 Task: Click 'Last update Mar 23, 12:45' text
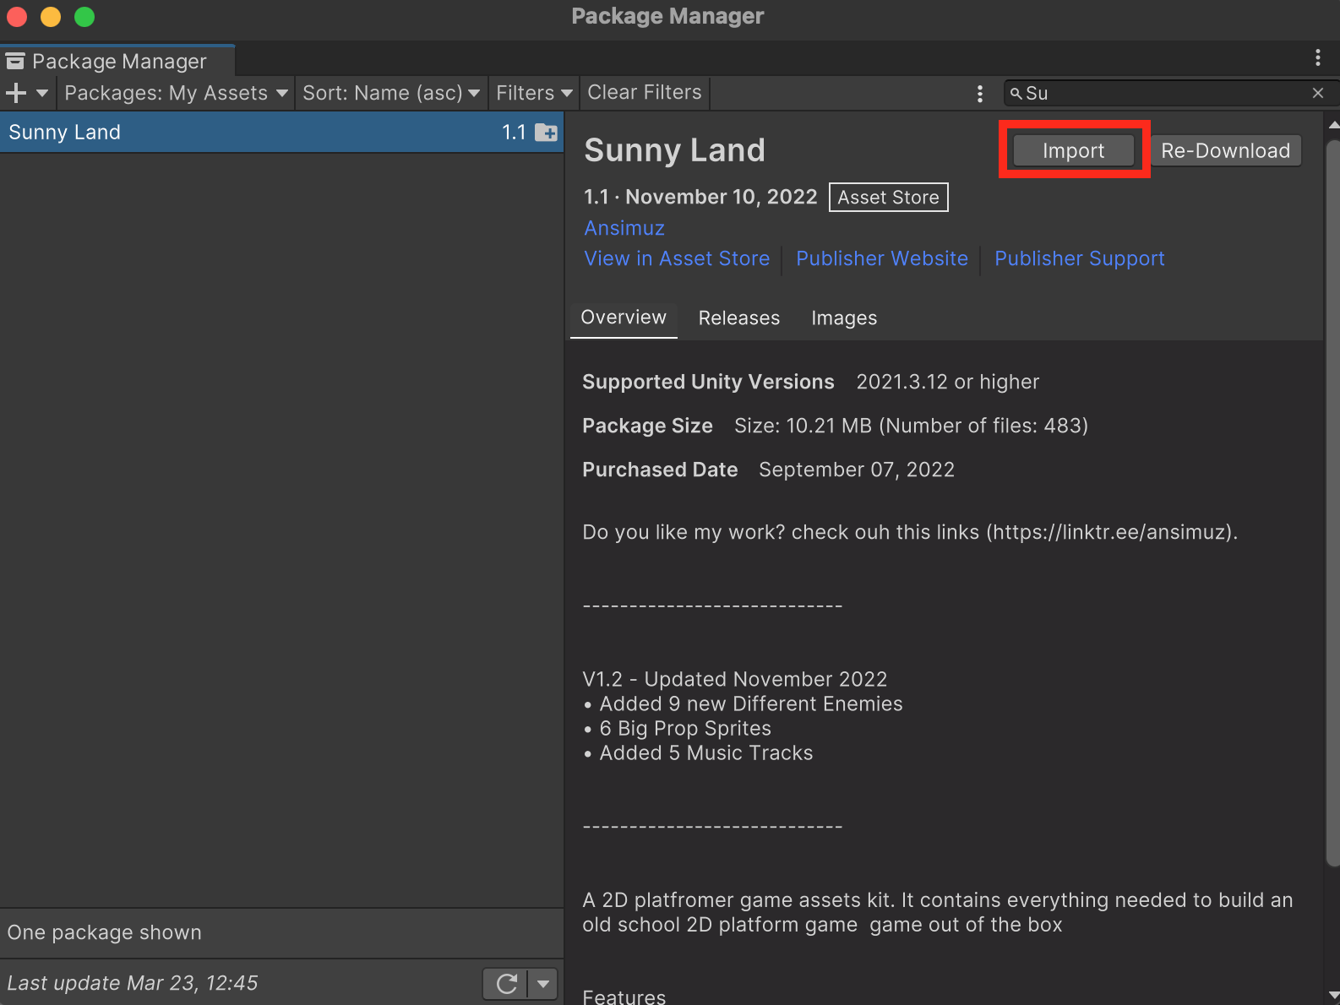[133, 983]
